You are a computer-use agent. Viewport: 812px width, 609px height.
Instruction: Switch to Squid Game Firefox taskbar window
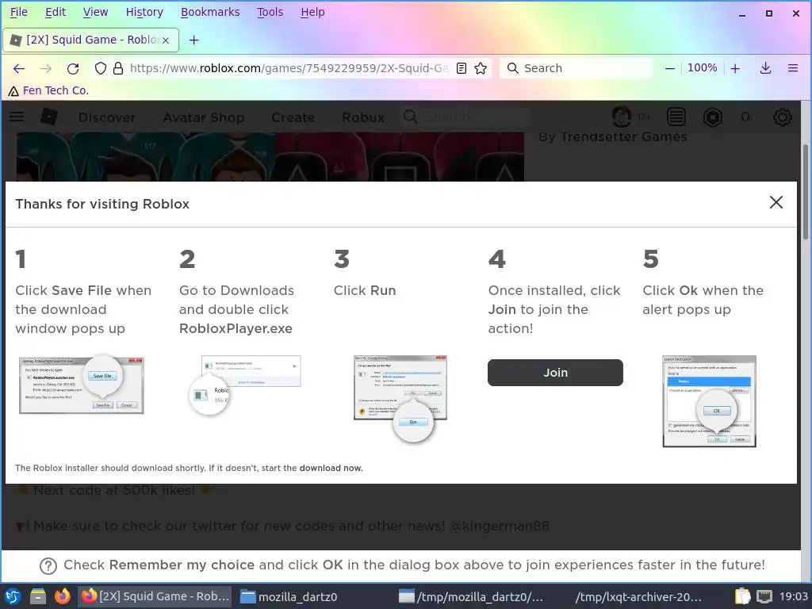155,596
